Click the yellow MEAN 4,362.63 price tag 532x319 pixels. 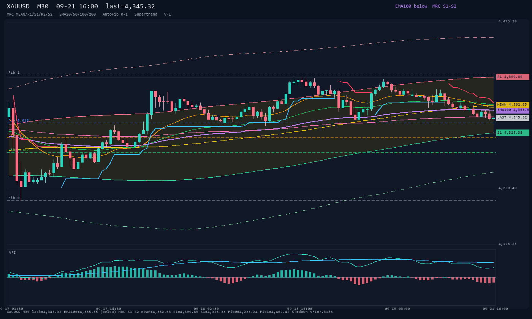[513, 105]
